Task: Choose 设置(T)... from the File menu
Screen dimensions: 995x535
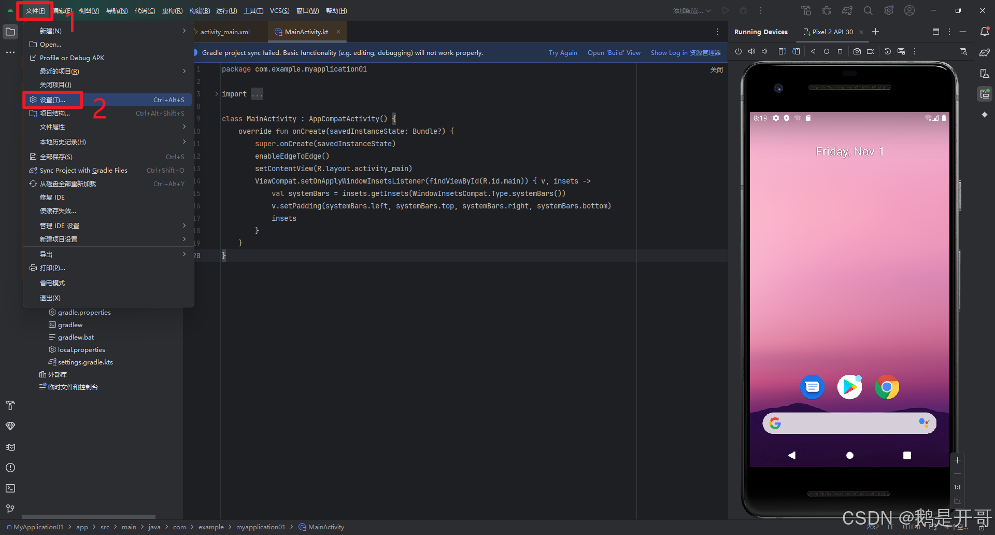Action: 108,100
